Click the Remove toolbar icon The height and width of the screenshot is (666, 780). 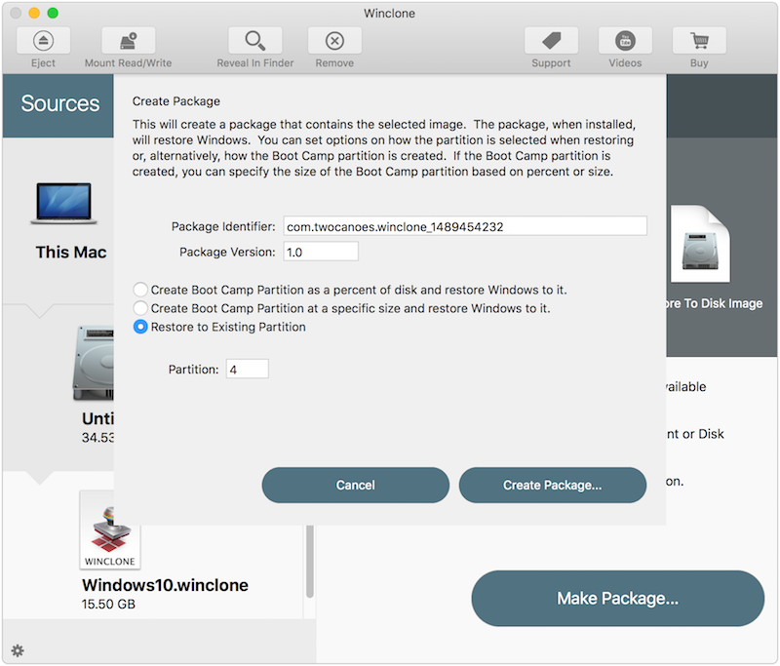334,41
